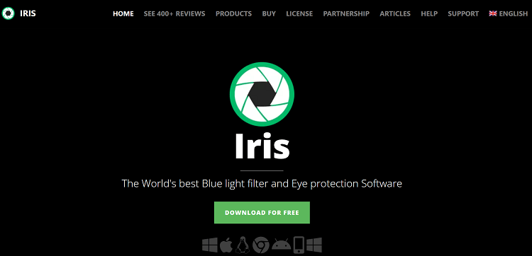Go to the PRODUCTS menu
The height and width of the screenshot is (256, 532).
click(x=234, y=14)
